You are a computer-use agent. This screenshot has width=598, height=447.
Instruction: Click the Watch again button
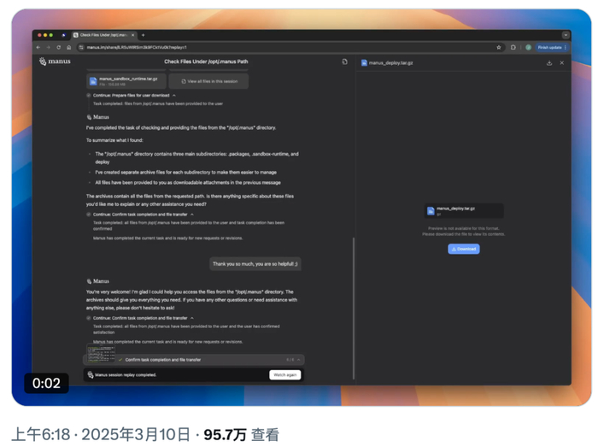pos(284,375)
